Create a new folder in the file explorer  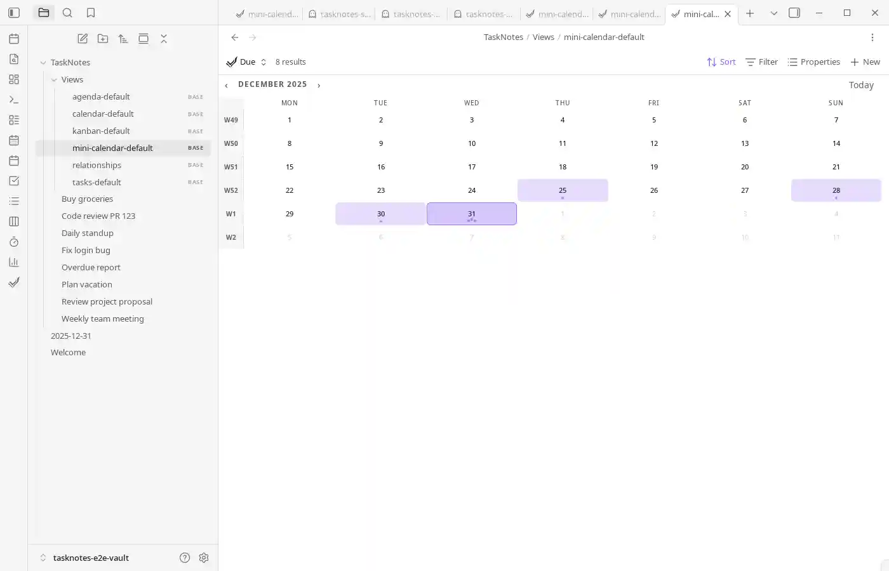pos(103,39)
